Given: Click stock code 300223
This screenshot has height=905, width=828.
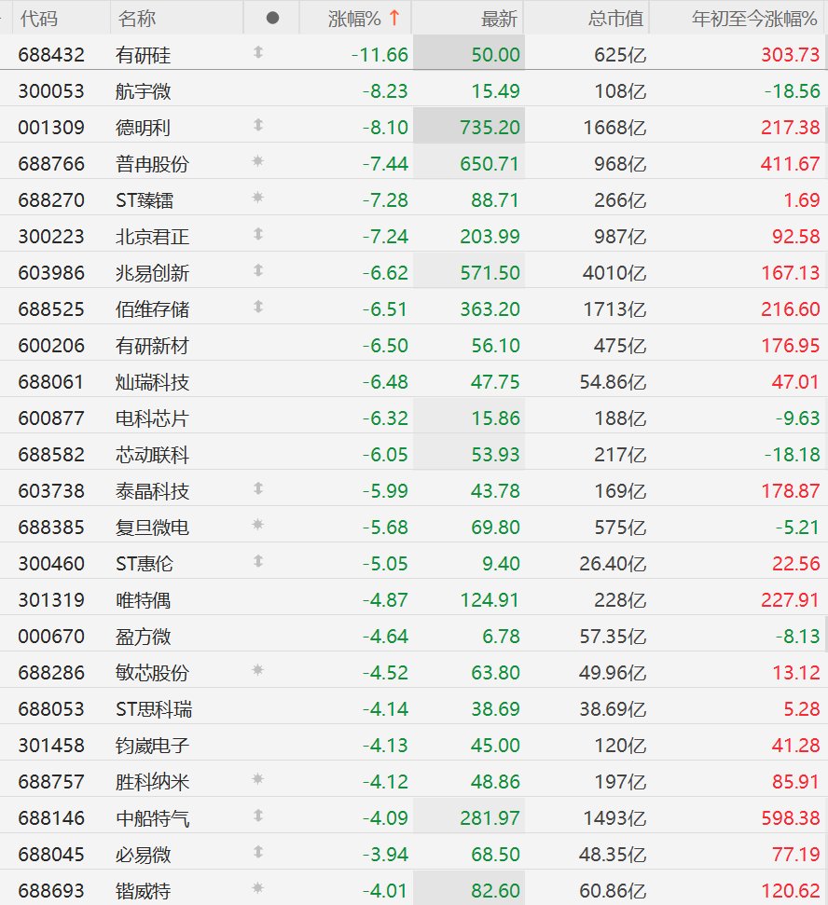Looking at the screenshot, I should [x=51, y=237].
